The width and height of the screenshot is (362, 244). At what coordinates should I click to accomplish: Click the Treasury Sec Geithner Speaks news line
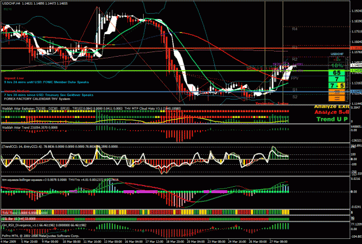pyautogui.click(x=49, y=95)
